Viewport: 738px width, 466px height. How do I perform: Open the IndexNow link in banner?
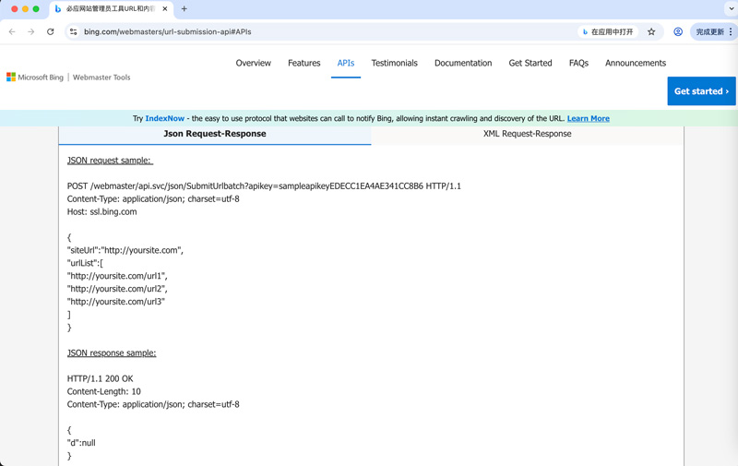[x=164, y=118]
